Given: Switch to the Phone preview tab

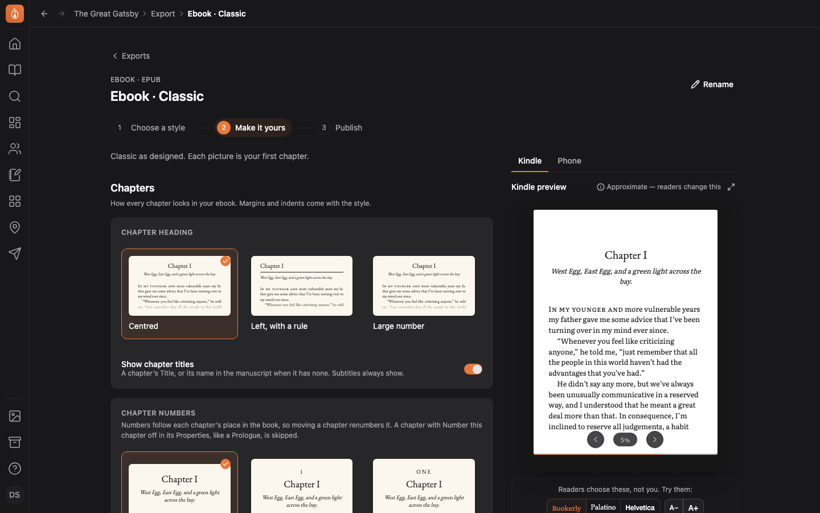Looking at the screenshot, I should 569,161.
